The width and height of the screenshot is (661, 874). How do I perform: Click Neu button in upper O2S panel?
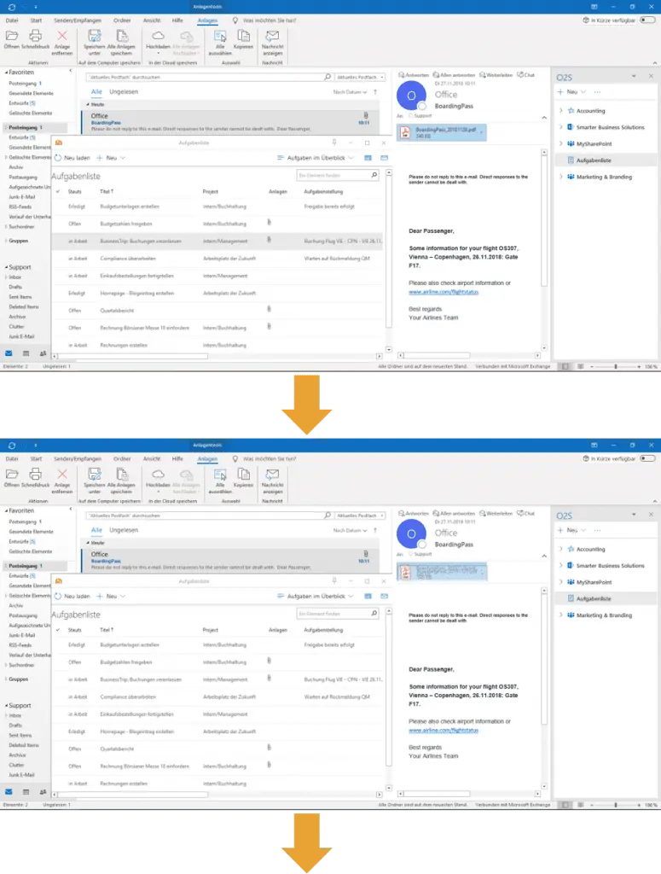[x=568, y=92]
